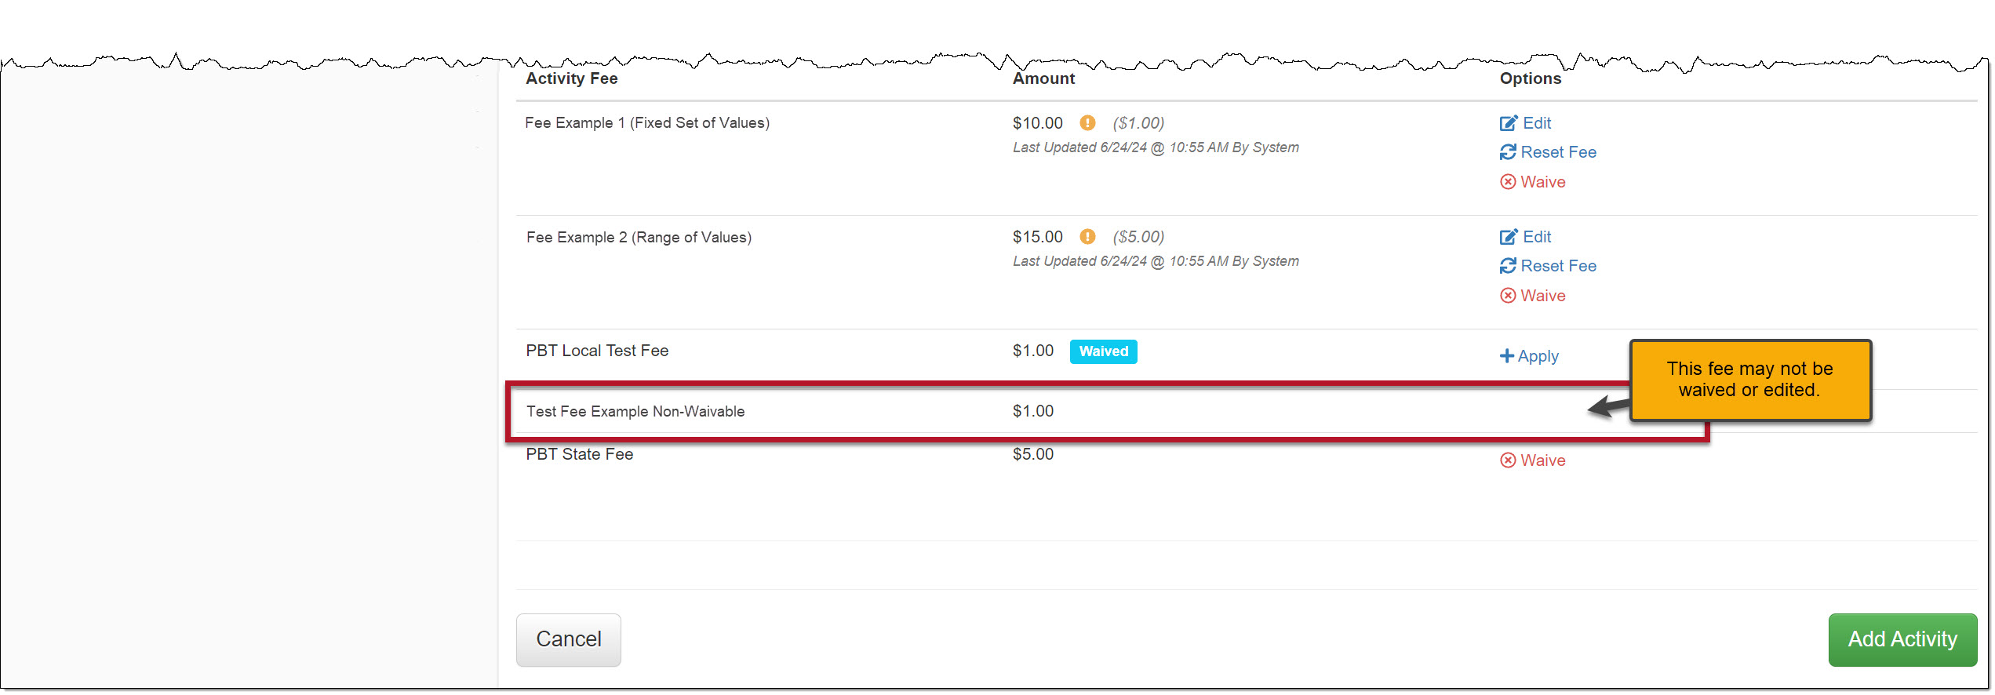This screenshot has height=695, width=1995.
Task: Click the Test Fee Example Non-Waivable row
Action: pyautogui.click(x=635, y=412)
